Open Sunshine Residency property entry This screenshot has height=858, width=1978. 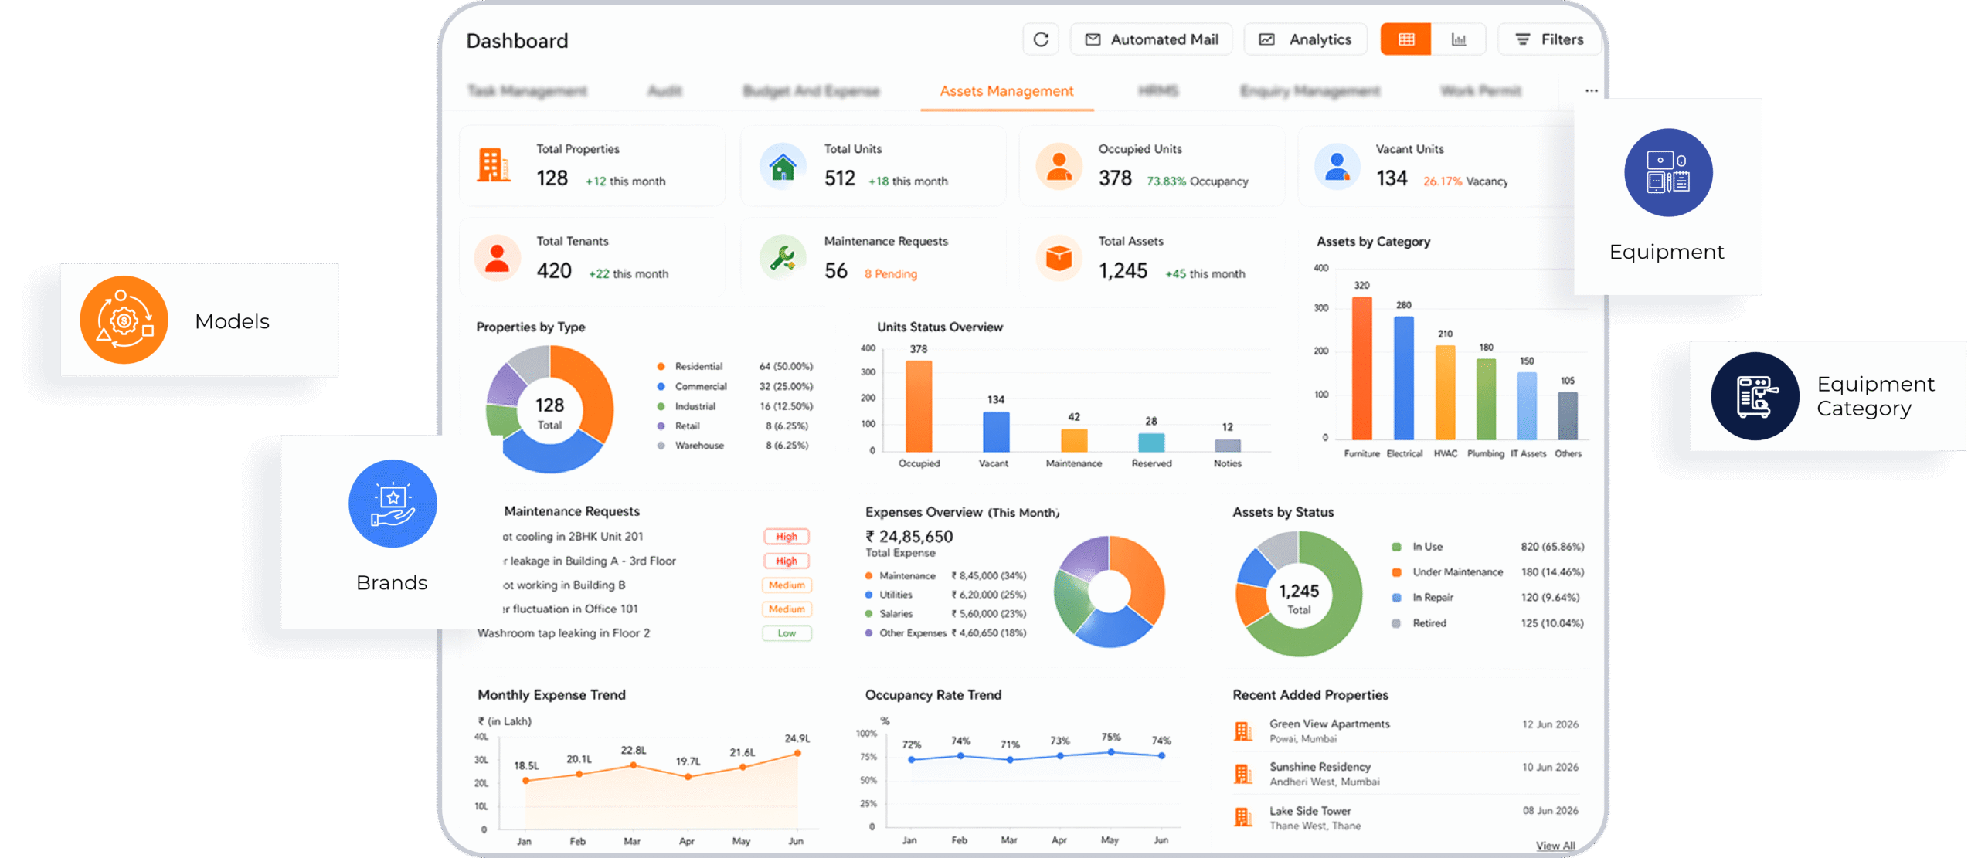[1320, 767]
